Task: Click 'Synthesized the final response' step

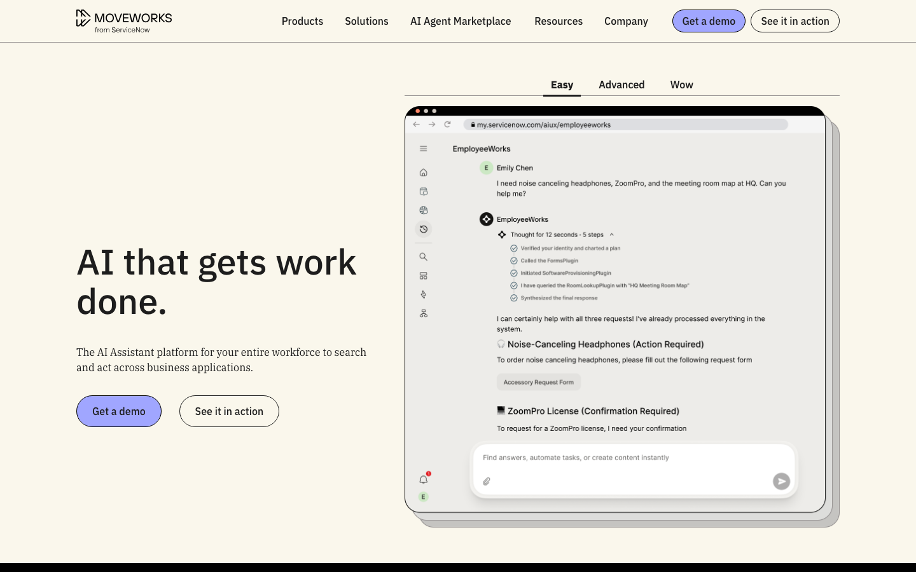Action: [x=559, y=298]
